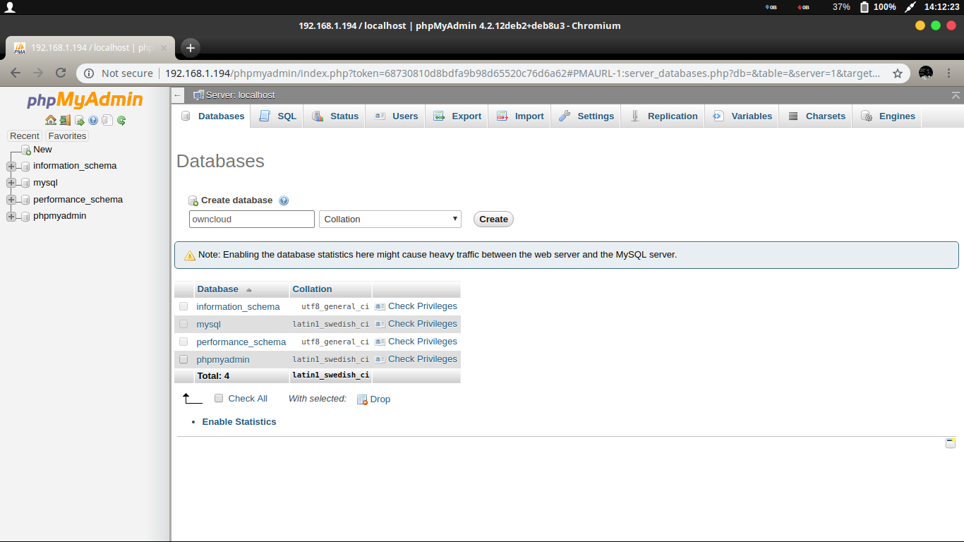Click the user icon at top-left panel
This screenshot has height=542, width=964.
(10, 7)
